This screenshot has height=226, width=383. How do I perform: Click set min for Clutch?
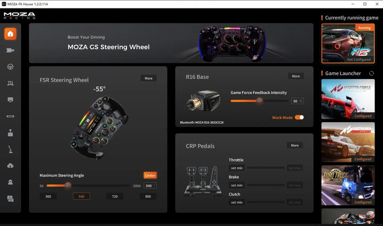coord(237,202)
